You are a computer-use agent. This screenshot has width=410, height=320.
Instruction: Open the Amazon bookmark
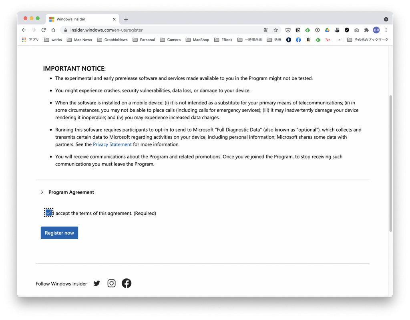(308, 40)
